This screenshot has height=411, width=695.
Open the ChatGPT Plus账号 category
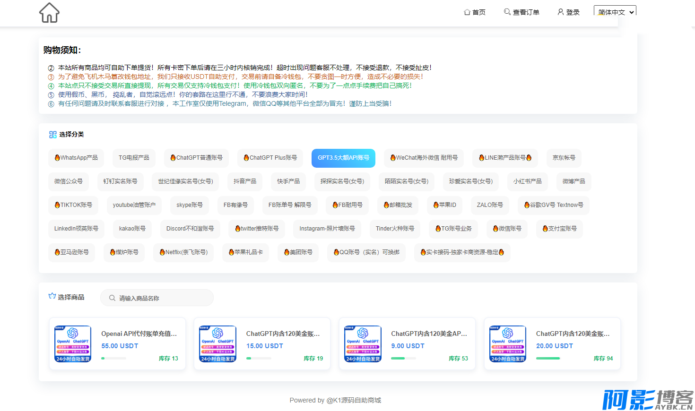270,158
